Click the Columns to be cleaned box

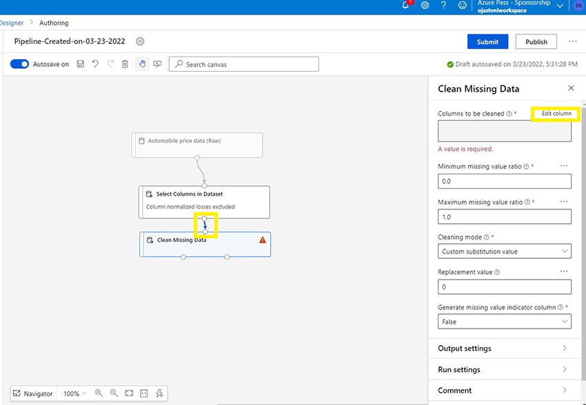(504, 131)
